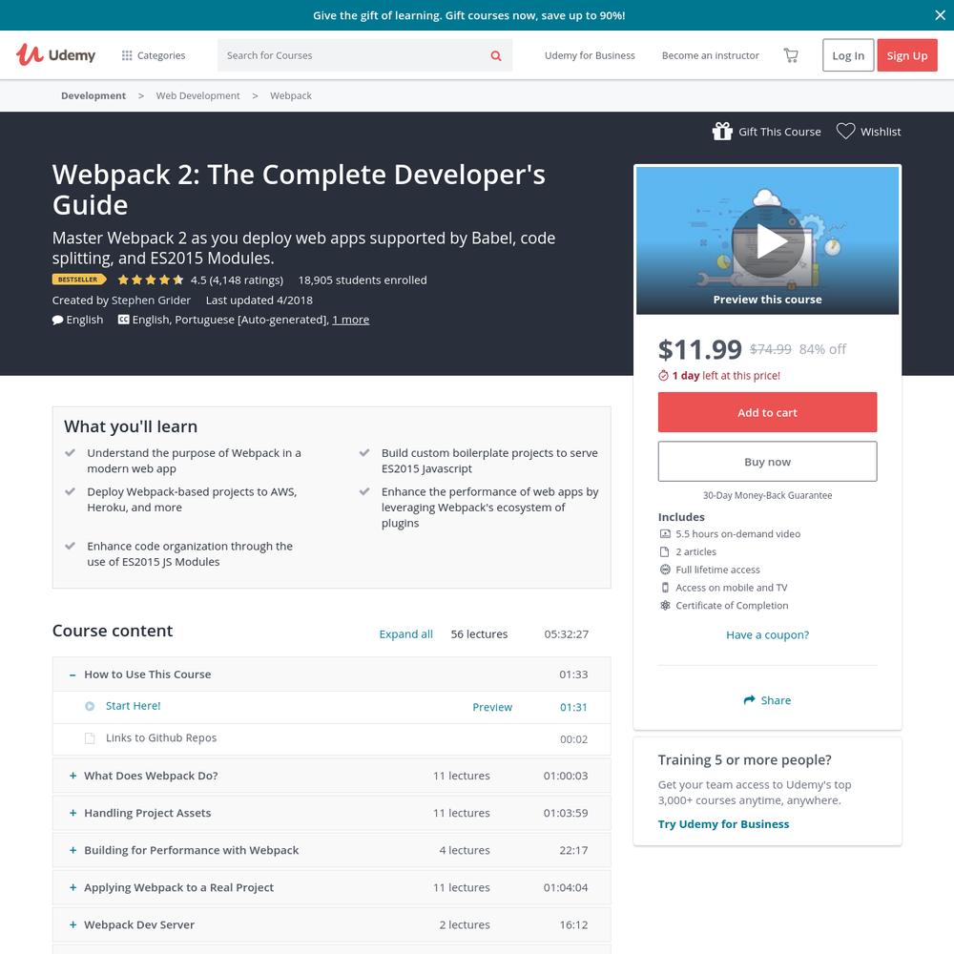Click Last updated 4/2018 text
This screenshot has height=954, width=954.
click(259, 300)
